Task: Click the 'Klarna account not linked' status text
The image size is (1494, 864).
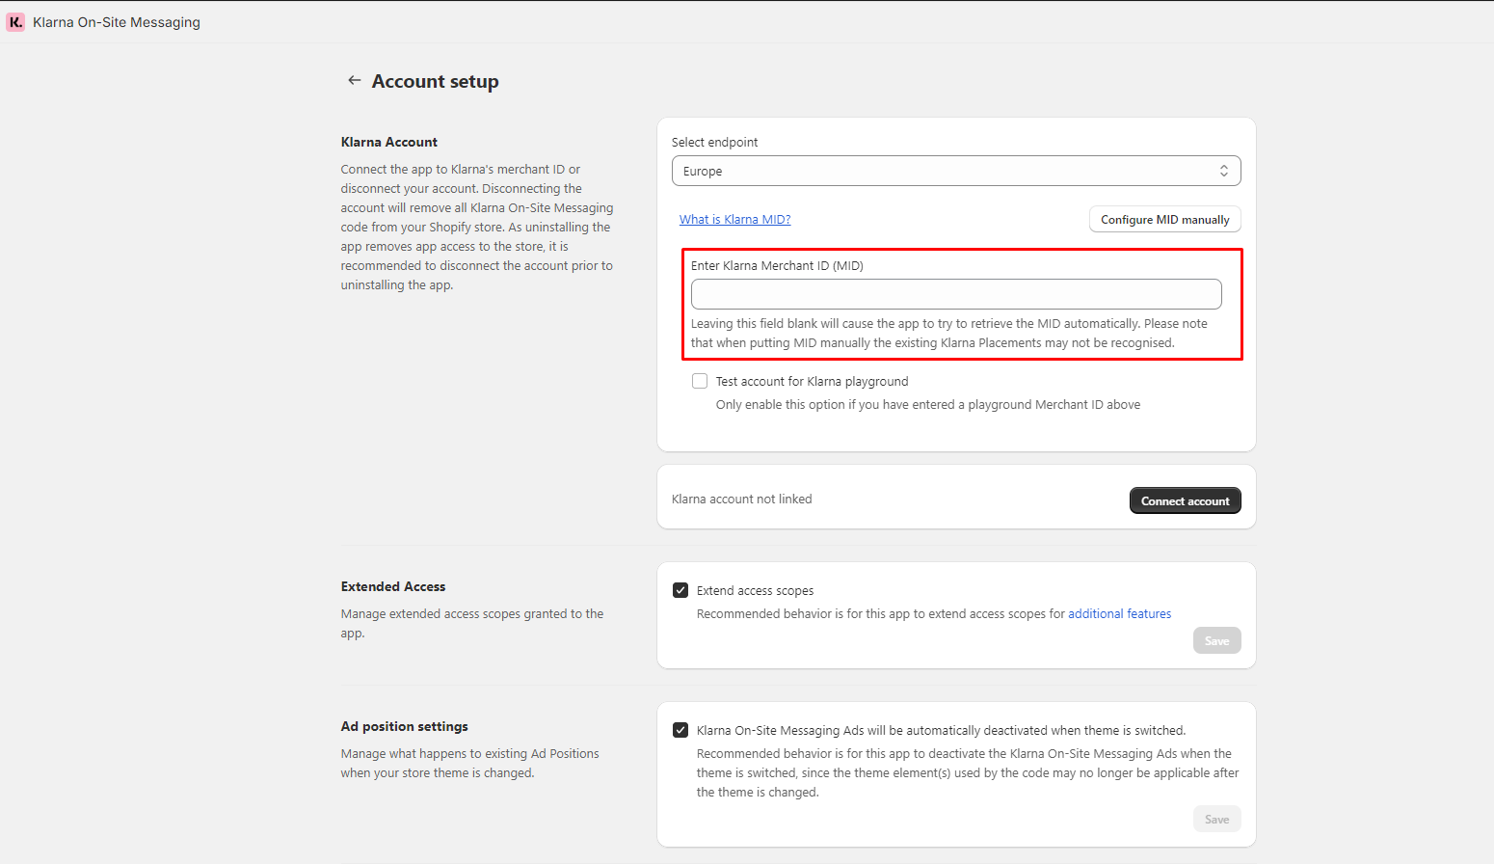Action: click(x=741, y=499)
